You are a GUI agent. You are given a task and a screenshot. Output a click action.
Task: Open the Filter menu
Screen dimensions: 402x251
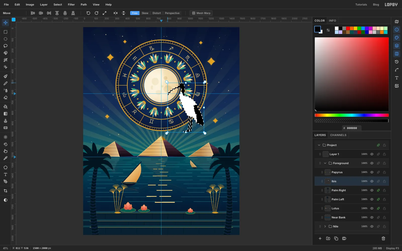click(71, 5)
